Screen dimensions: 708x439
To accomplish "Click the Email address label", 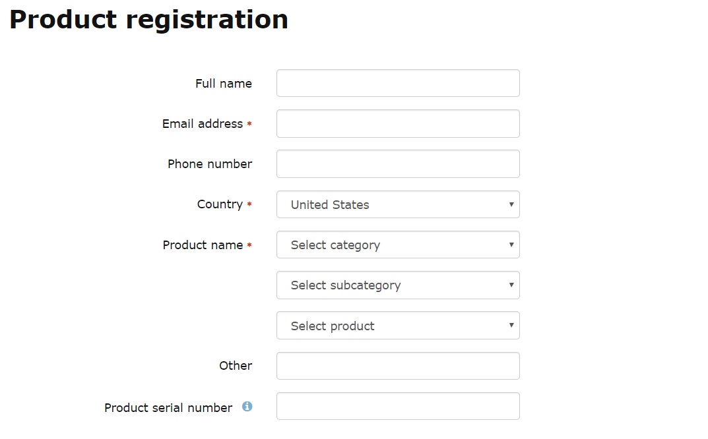I will pyautogui.click(x=203, y=124).
